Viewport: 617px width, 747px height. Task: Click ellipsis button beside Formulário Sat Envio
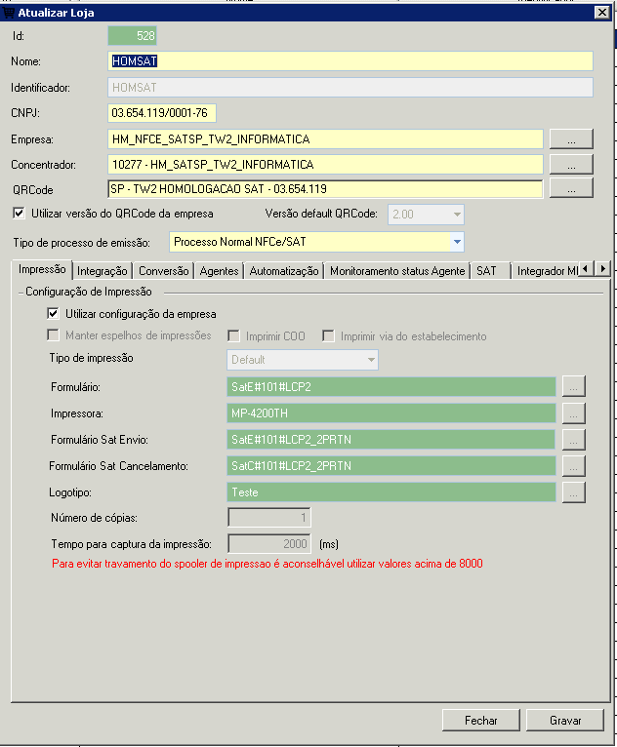574,440
